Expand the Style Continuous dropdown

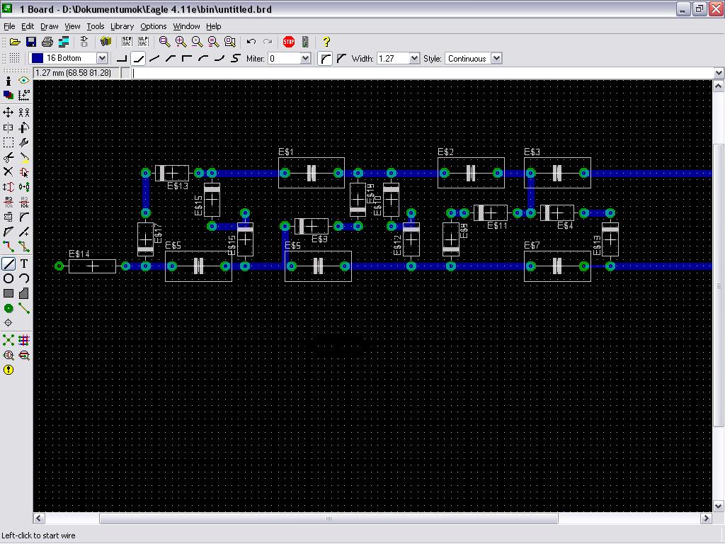coord(496,58)
